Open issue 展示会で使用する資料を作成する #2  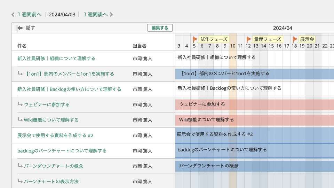55,135
